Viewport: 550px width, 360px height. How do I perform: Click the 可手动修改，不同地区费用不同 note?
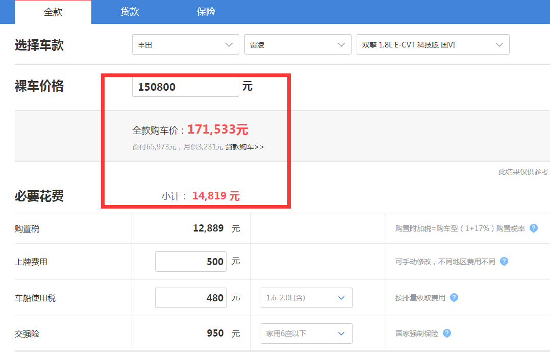[445, 262]
